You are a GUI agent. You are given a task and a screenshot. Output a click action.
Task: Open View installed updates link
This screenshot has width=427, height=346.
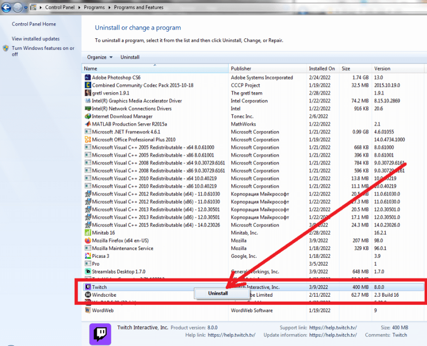point(36,39)
